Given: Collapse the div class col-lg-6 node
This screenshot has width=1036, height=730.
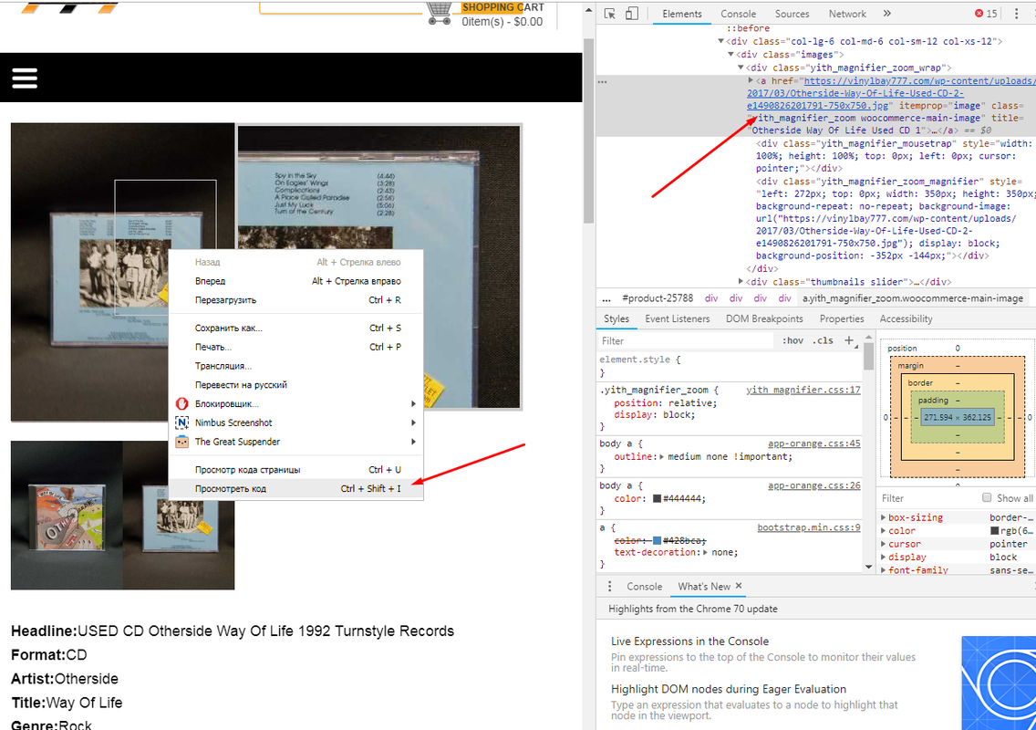Looking at the screenshot, I should [721, 41].
